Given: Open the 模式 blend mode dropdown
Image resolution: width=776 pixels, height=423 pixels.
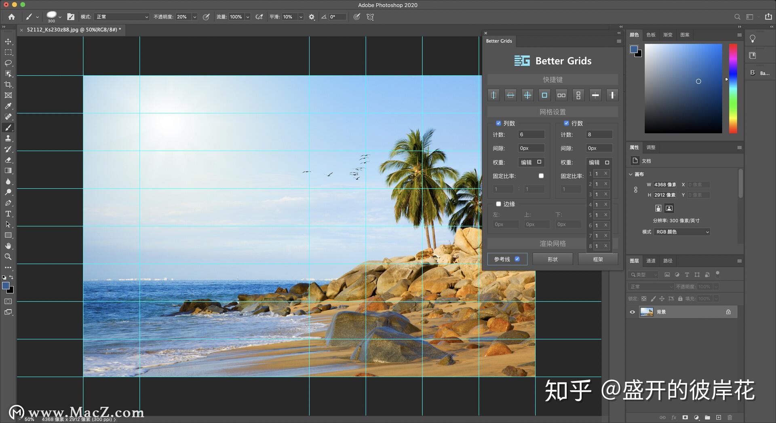Looking at the screenshot, I should tap(121, 17).
